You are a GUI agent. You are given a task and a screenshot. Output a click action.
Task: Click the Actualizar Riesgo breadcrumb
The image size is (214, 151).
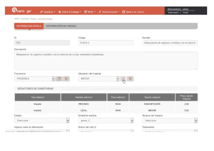point(45,19)
